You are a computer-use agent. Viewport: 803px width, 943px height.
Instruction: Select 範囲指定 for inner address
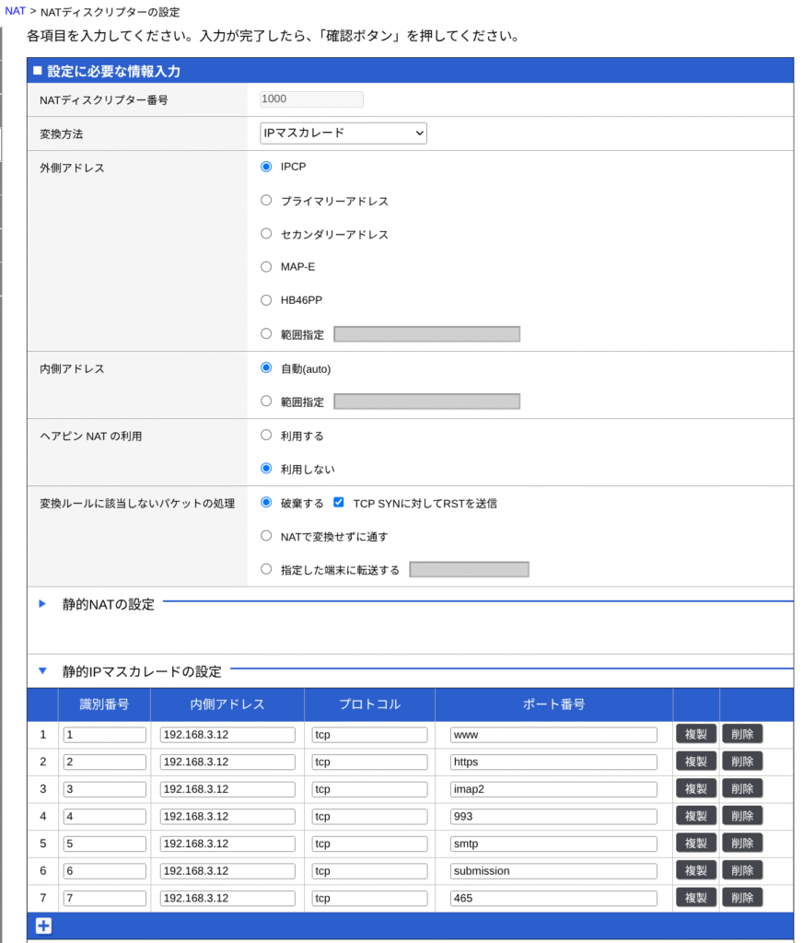pos(266,402)
